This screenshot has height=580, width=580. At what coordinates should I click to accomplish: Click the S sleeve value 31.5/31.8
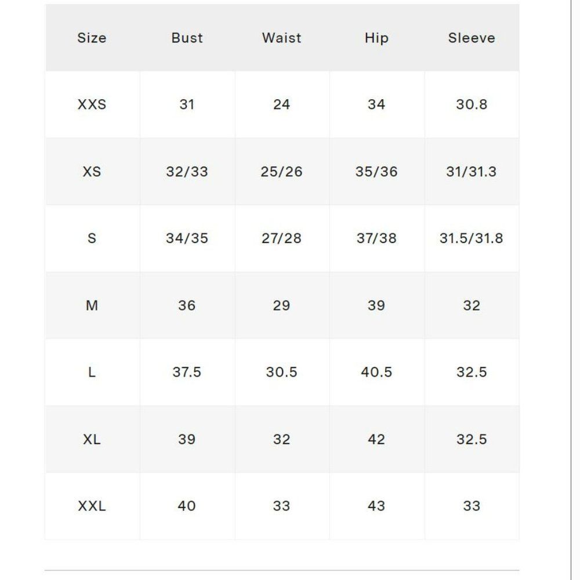pyautogui.click(x=471, y=238)
